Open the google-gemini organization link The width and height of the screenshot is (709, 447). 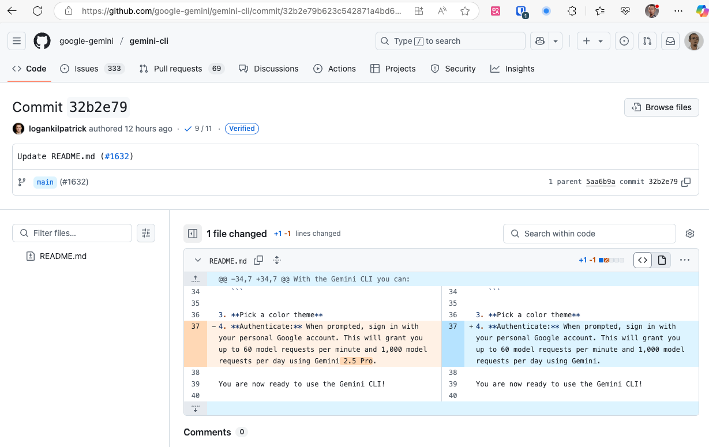tap(87, 41)
